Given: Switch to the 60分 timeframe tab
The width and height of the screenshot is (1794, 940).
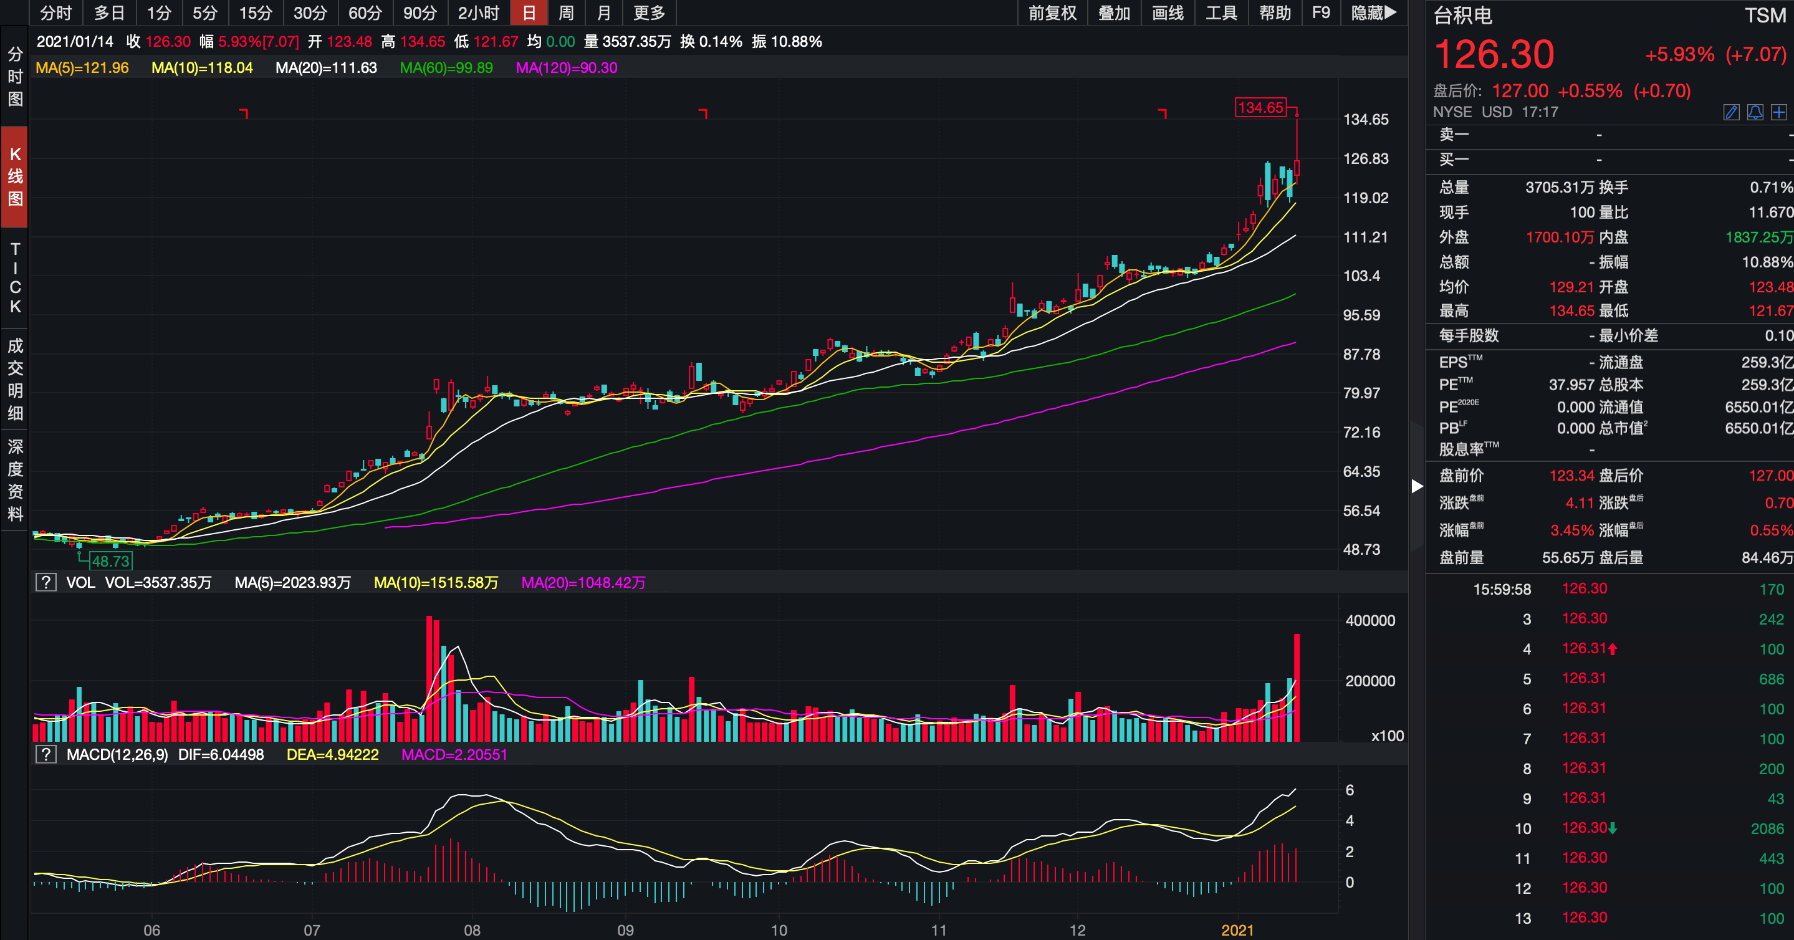Looking at the screenshot, I should click(x=365, y=12).
